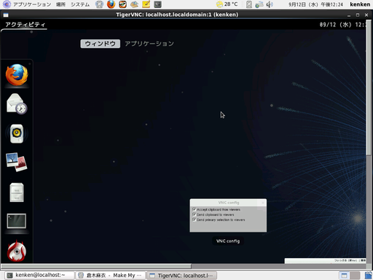Click the 09/12 clock inside the VNC desktop
This screenshot has width=373, height=280.
click(342, 25)
